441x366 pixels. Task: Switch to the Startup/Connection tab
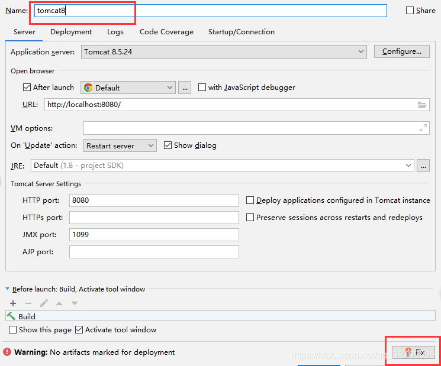(241, 32)
